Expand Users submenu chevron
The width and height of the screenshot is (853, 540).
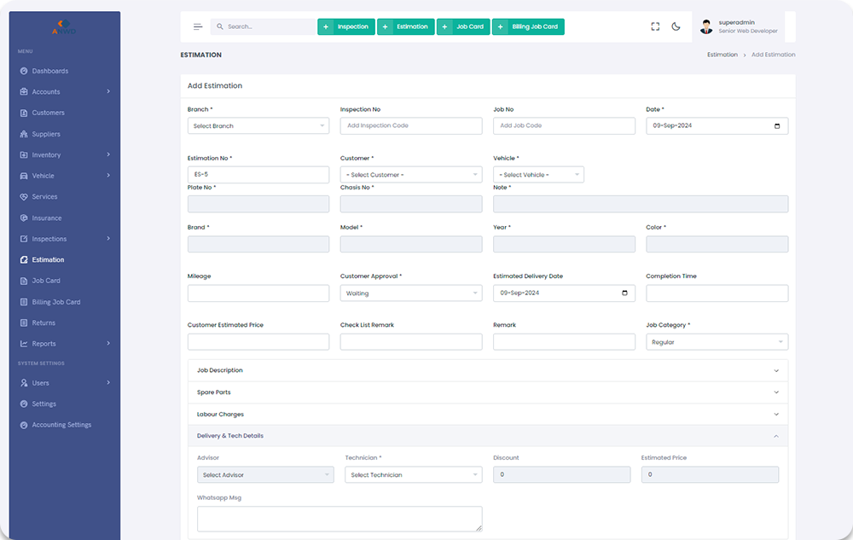coord(108,382)
